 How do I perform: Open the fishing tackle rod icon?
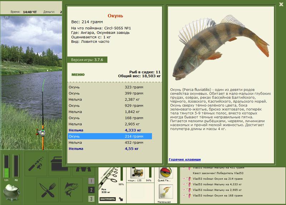point(36,164)
